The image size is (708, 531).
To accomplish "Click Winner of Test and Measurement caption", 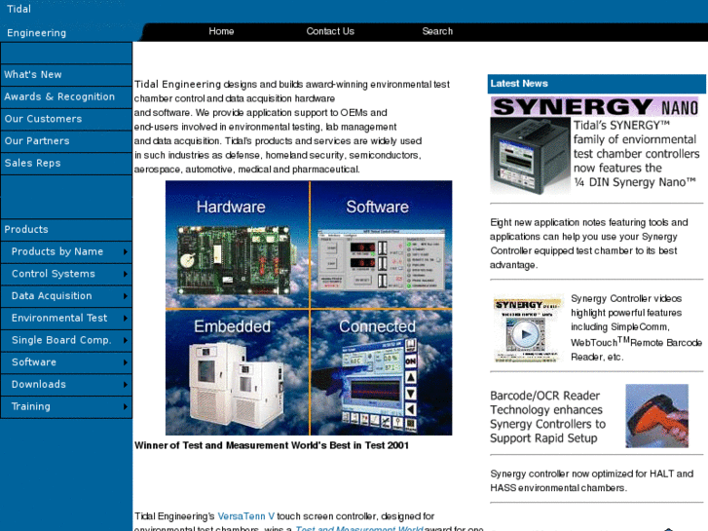I will [272, 445].
